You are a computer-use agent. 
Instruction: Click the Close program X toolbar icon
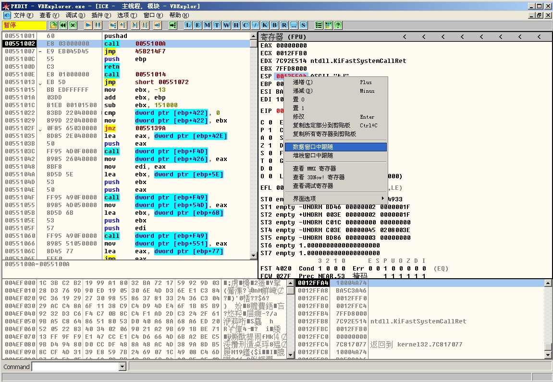pos(73,25)
